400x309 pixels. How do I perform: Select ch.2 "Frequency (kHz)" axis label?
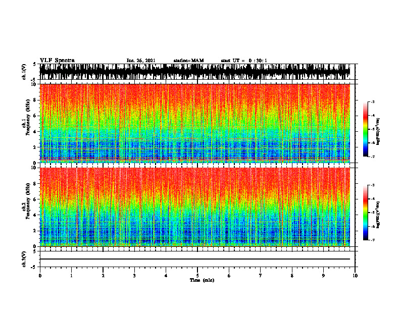[x=28, y=201]
